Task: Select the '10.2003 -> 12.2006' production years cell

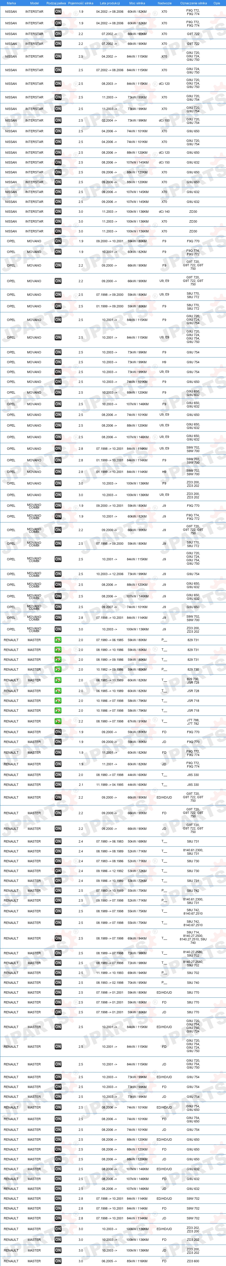Action: 110,574
